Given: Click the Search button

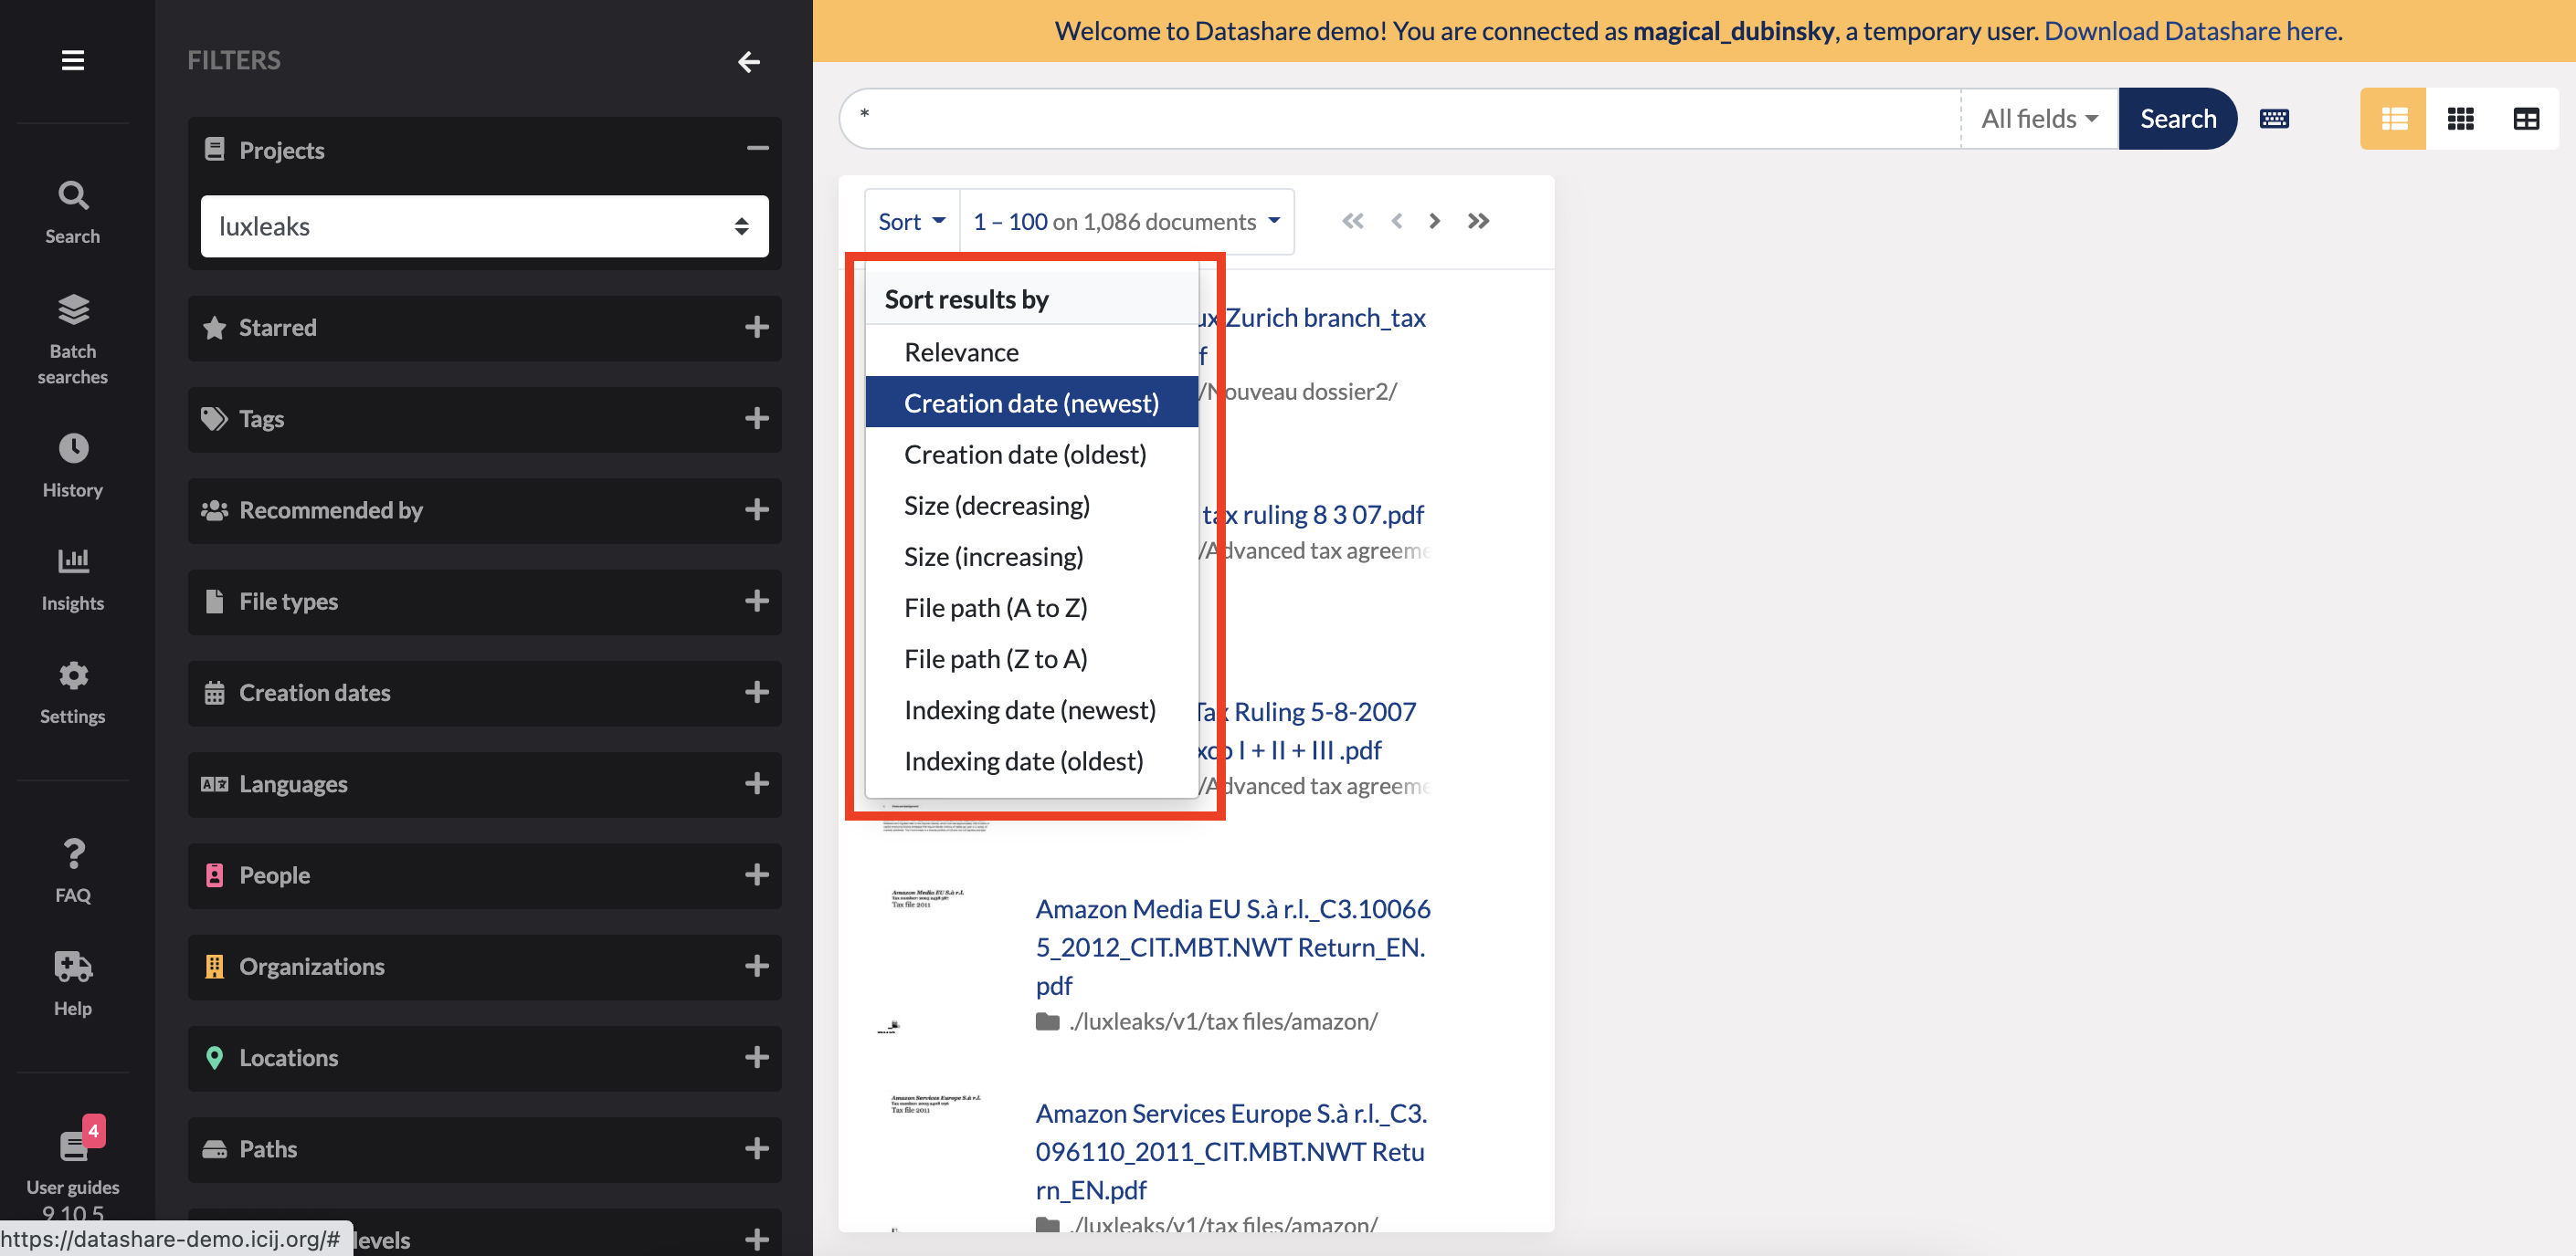Looking at the screenshot, I should pos(2177,119).
